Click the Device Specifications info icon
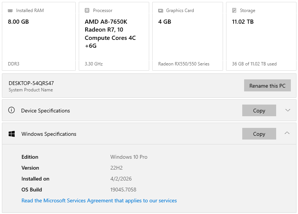This screenshot has height=214, width=298. [11, 110]
